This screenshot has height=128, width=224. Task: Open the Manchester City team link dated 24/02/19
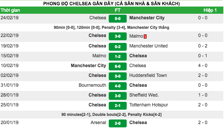[x=147, y=18]
